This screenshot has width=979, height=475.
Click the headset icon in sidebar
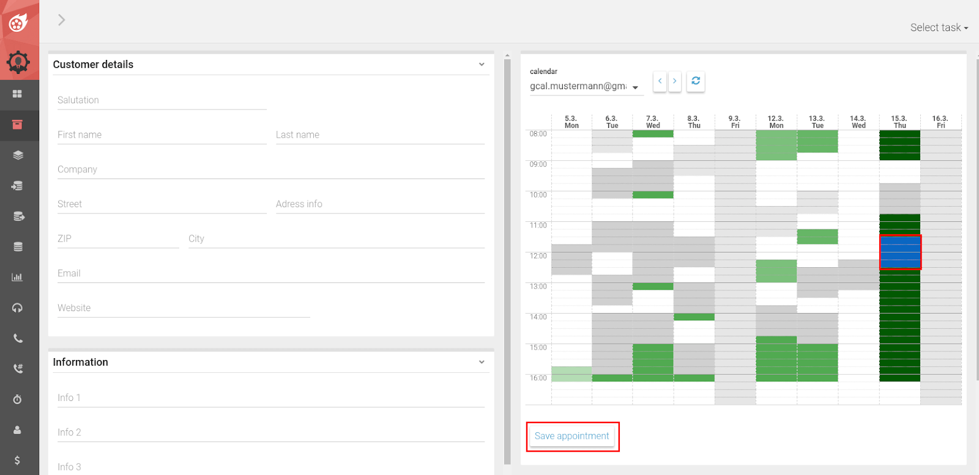point(17,307)
